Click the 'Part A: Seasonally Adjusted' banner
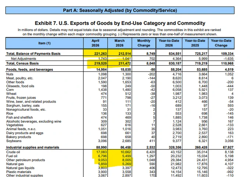 (120, 10)
